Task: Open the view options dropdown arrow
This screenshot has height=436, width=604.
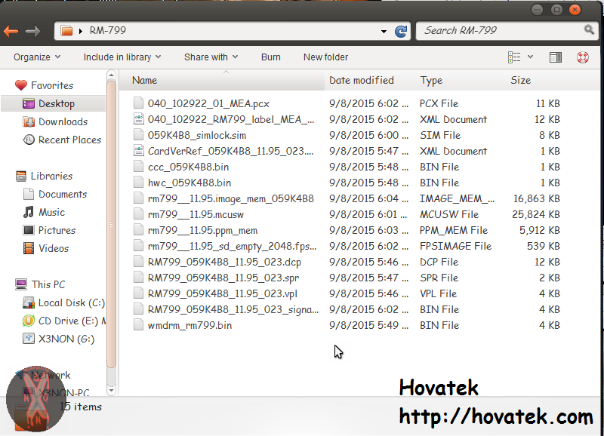Action: point(531,57)
